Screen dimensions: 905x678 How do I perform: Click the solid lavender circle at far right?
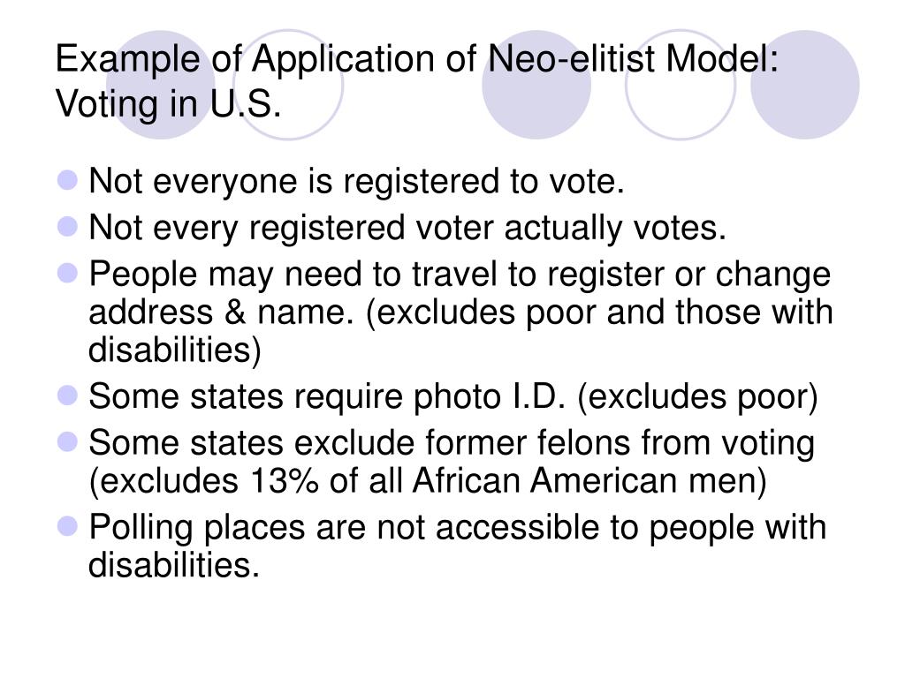[804, 85]
